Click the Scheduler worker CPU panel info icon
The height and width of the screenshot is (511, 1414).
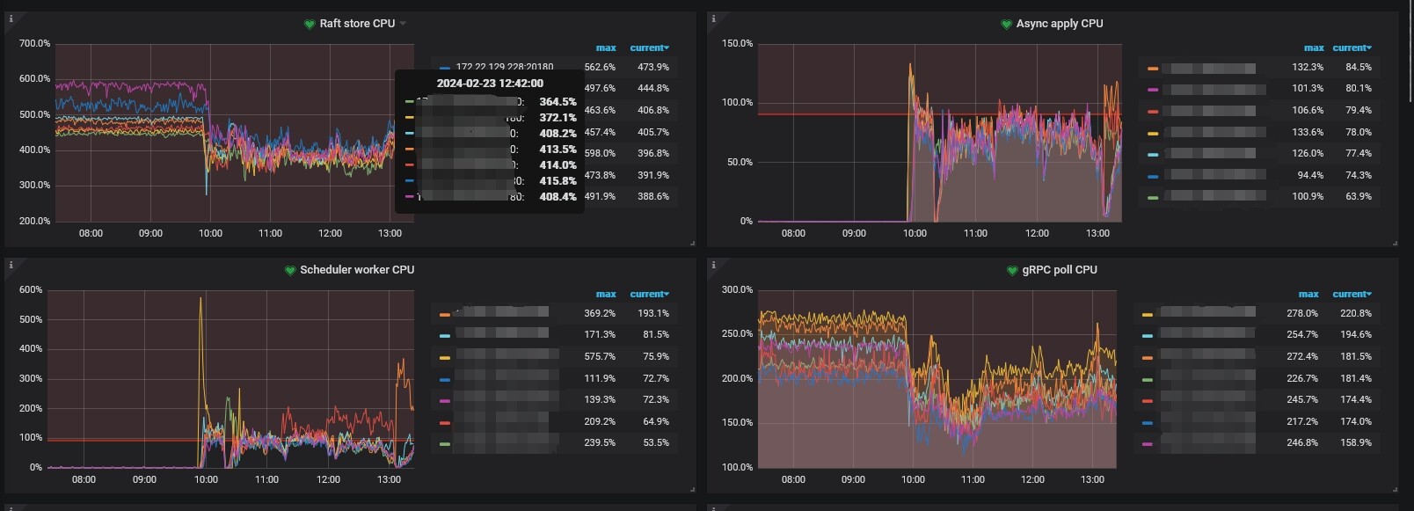[11, 265]
